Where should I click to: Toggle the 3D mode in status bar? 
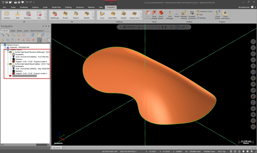click(186, 151)
